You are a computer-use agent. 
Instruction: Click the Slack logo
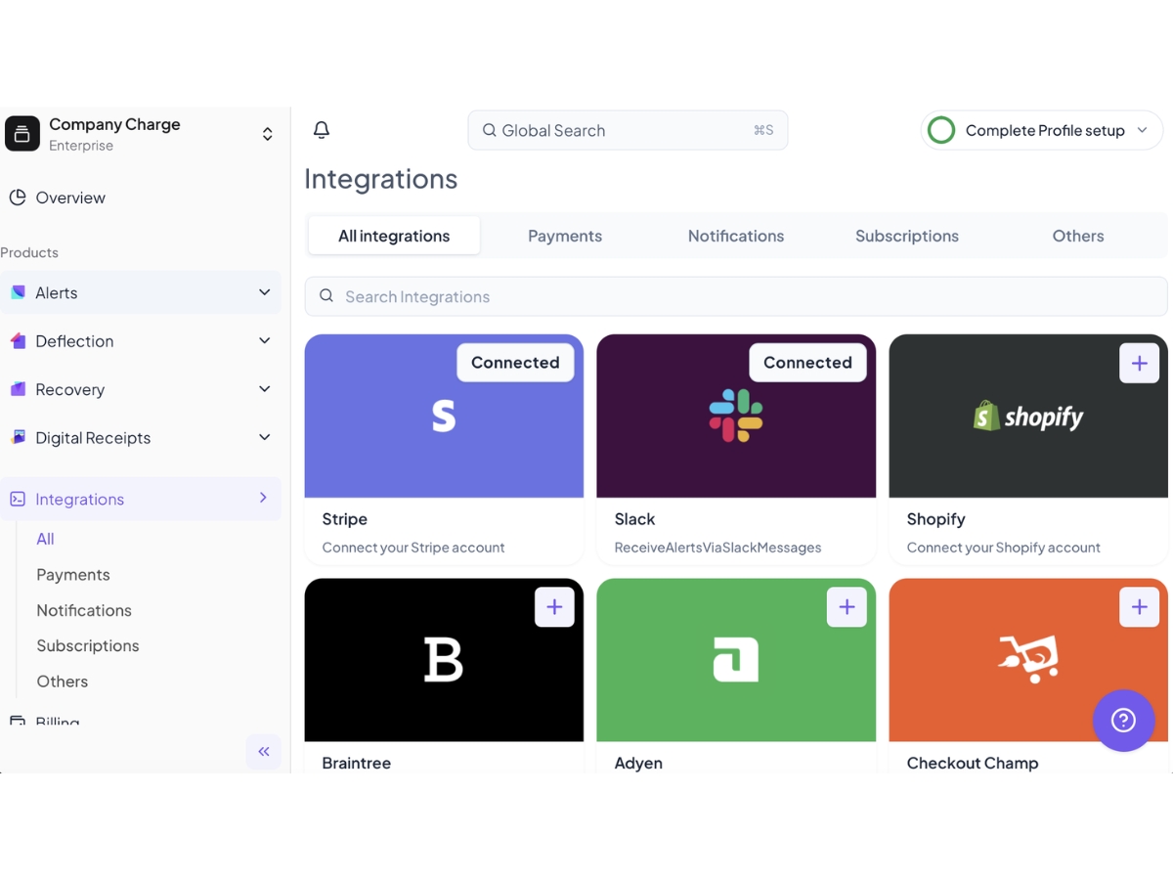(x=736, y=417)
